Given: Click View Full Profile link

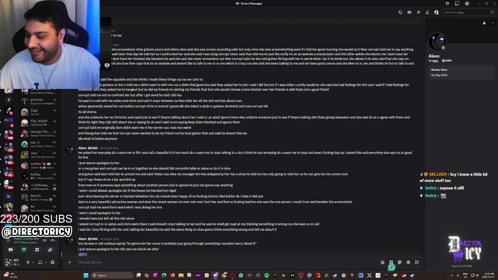Looking at the screenshot, I should (x=461, y=266).
